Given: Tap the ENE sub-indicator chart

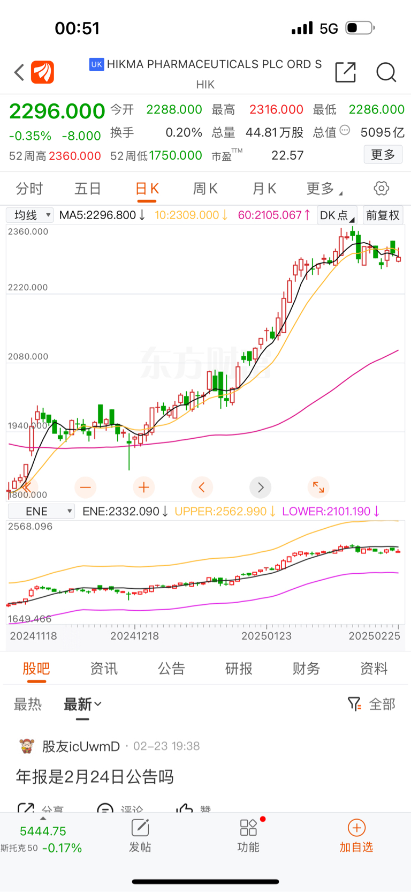Looking at the screenshot, I should click(205, 572).
